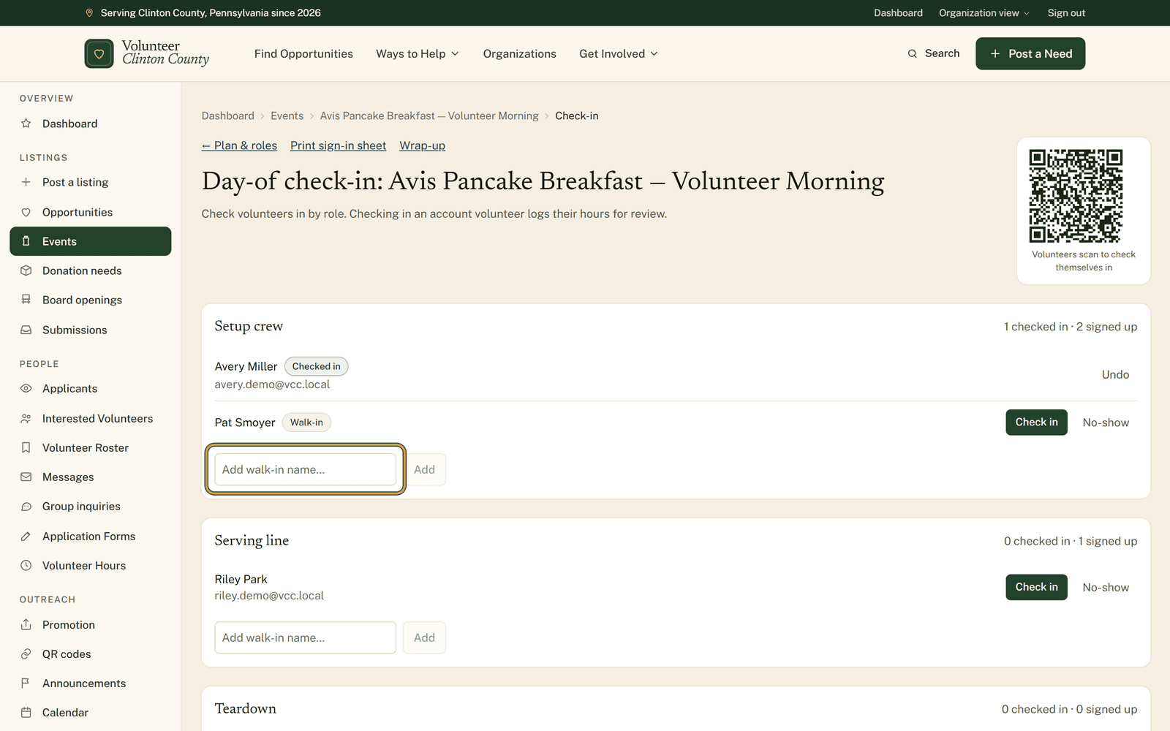Go back to Plan & roles
Screen dimensions: 1170x731
(x=239, y=145)
